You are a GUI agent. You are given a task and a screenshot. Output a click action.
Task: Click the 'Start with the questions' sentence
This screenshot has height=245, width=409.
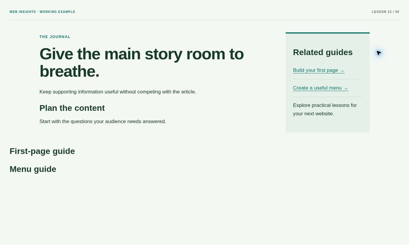103,121
